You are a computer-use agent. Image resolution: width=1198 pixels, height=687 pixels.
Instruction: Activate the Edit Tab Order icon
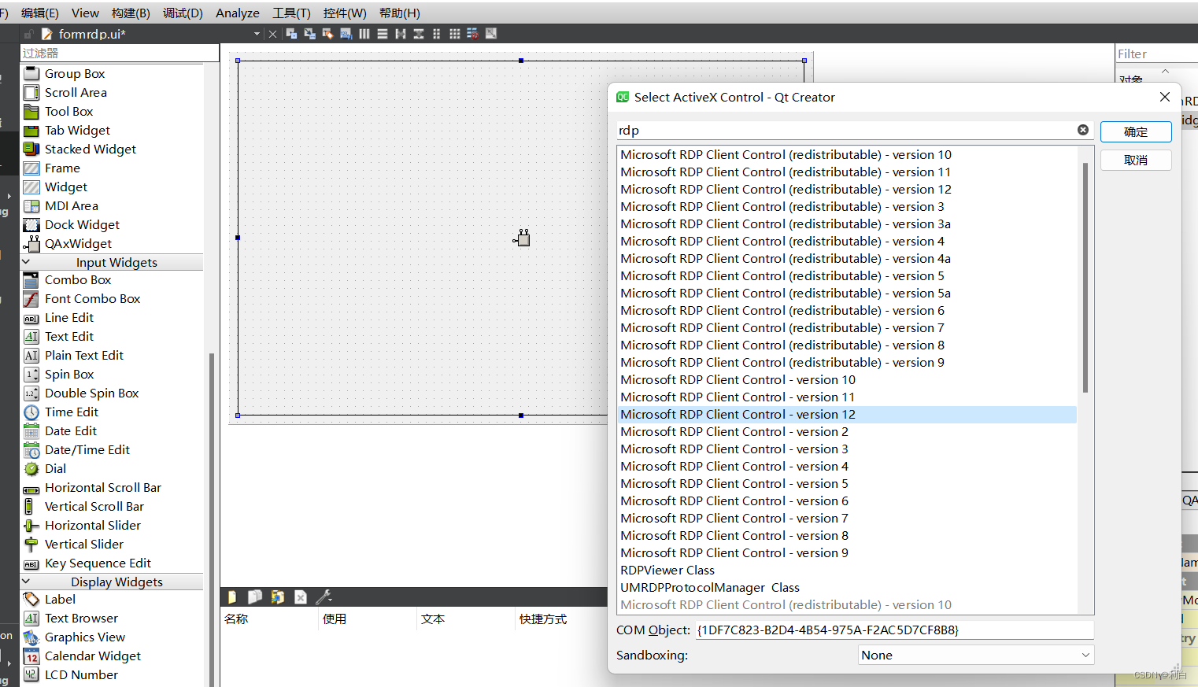click(346, 34)
